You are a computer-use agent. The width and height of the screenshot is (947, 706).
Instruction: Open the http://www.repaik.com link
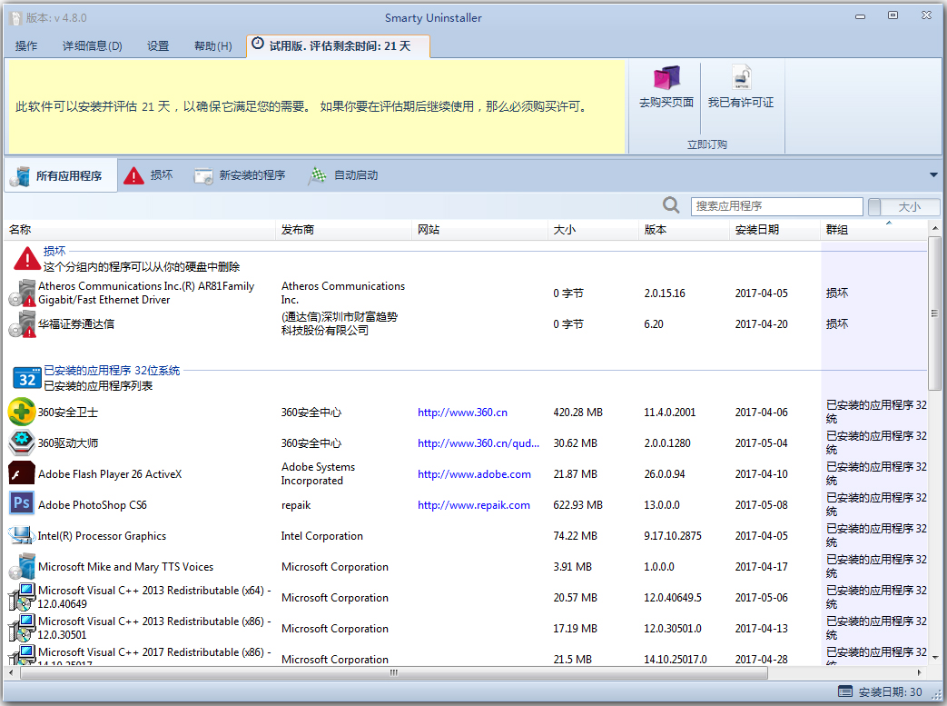(474, 504)
